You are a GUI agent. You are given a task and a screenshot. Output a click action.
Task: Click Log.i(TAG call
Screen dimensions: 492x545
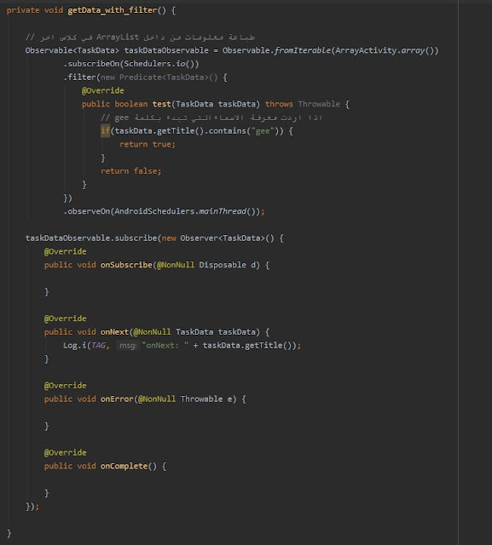coord(86,346)
